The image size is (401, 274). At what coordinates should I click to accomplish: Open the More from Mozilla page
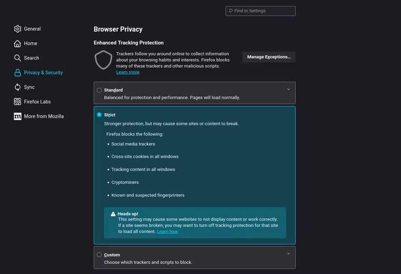(44, 116)
